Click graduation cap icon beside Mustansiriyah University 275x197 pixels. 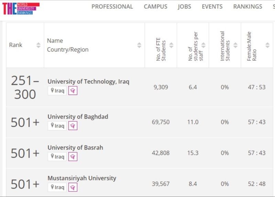73,187
